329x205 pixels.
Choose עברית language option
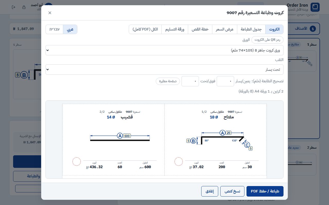[x=54, y=29]
